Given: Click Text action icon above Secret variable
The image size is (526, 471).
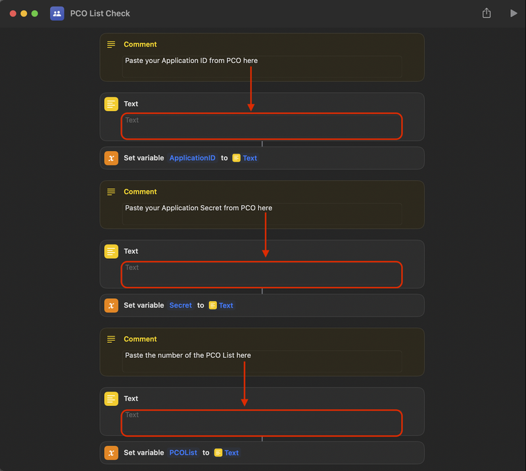Looking at the screenshot, I should point(111,252).
